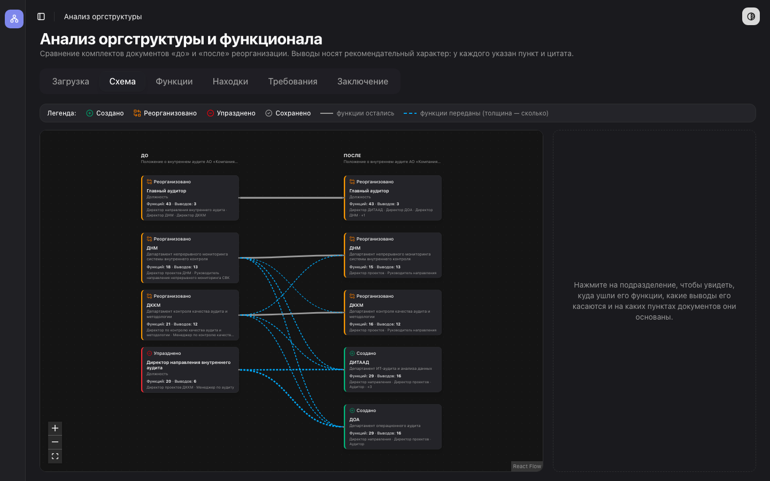Click the status icon on the ДОА card

pyautogui.click(x=352, y=410)
